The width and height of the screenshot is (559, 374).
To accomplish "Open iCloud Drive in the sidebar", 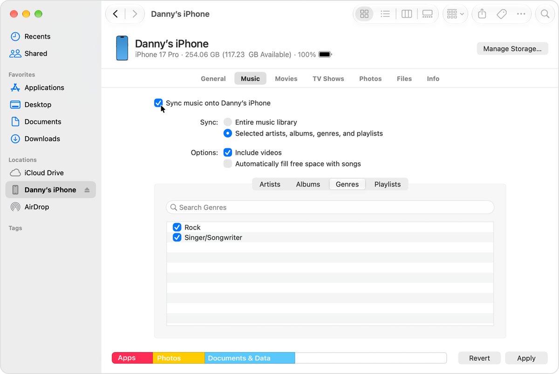I will coord(44,173).
